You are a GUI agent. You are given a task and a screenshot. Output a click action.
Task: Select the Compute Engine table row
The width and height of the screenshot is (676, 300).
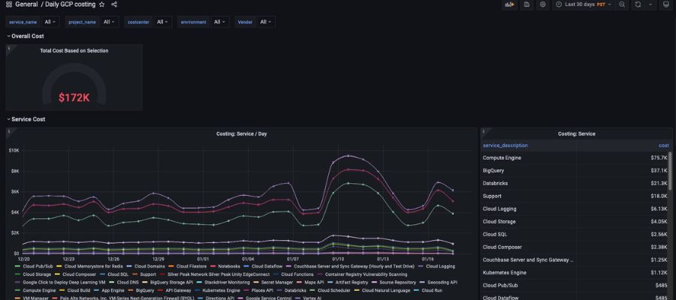(575, 158)
